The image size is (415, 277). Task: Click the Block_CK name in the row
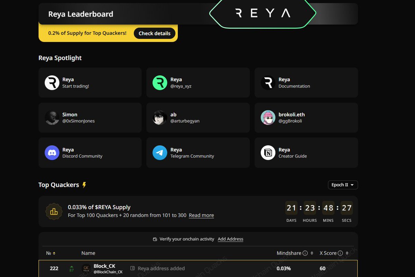pos(104,266)
